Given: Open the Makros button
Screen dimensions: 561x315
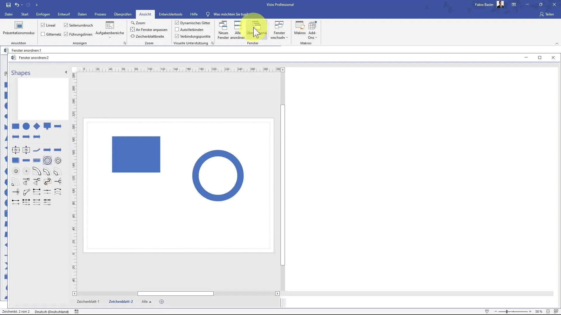Looking at the screenshot, I should point(300,28).
